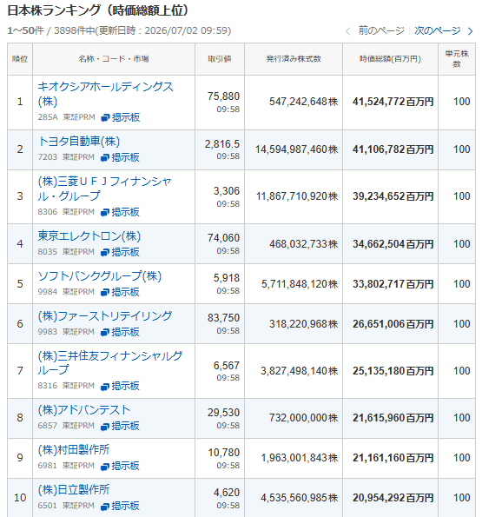The height and width of the screenshot is (517, 482).
Task: Click share count 5,711,848,120株
Action: (300, 284)
